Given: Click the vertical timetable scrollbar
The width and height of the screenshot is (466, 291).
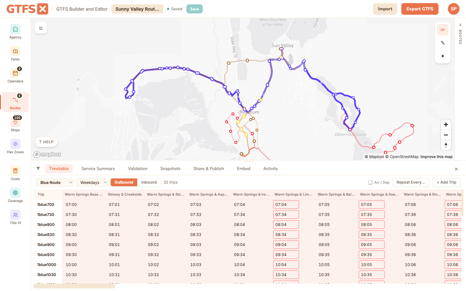Looking at the screenshot, I should 462,203.
